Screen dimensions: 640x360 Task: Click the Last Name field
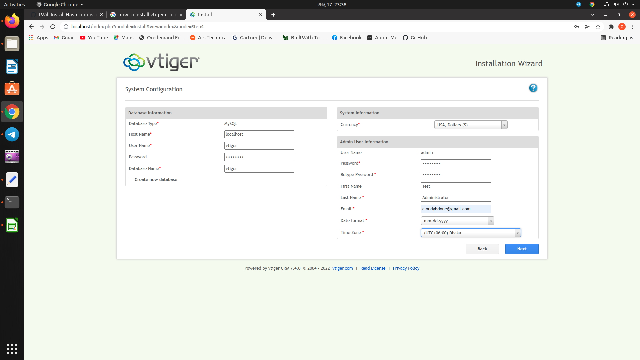[456, 198]
